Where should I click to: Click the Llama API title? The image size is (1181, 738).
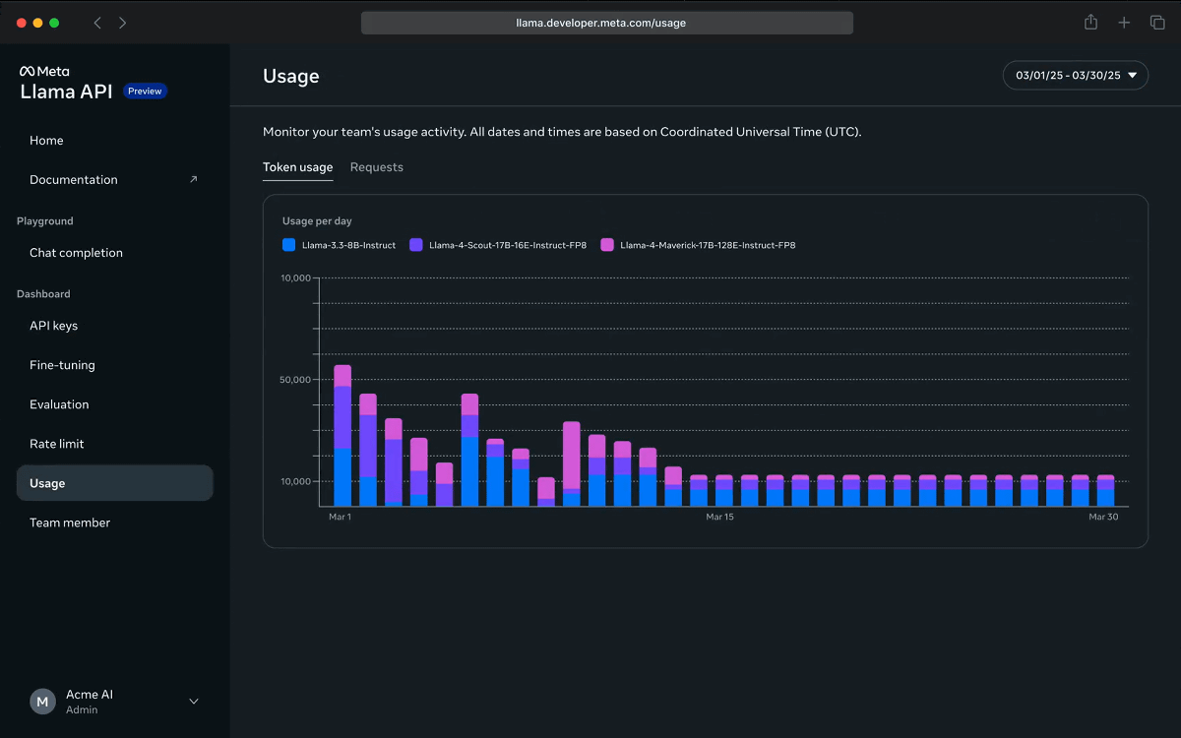(67, 92)
